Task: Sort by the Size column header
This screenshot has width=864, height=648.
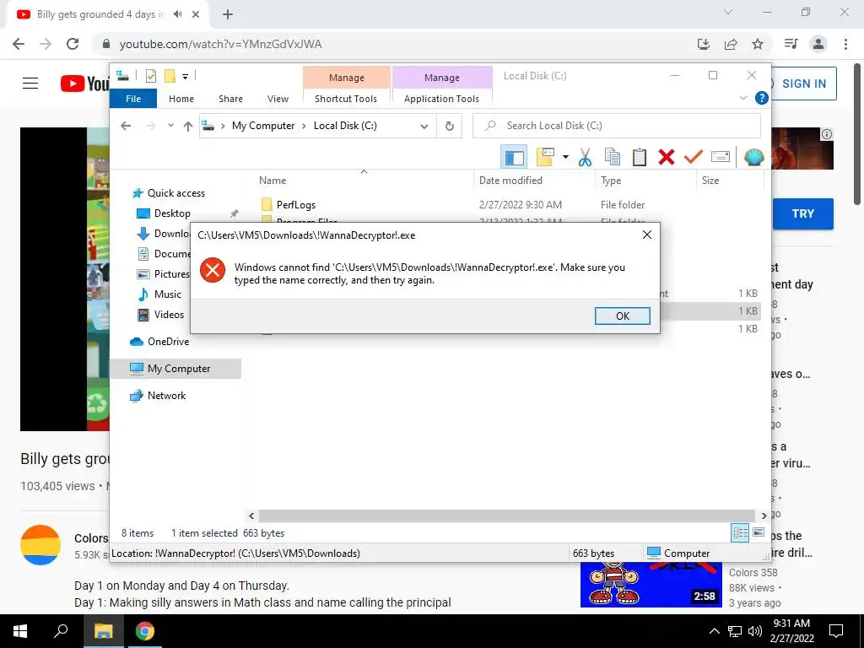Action: coord(710,181)
